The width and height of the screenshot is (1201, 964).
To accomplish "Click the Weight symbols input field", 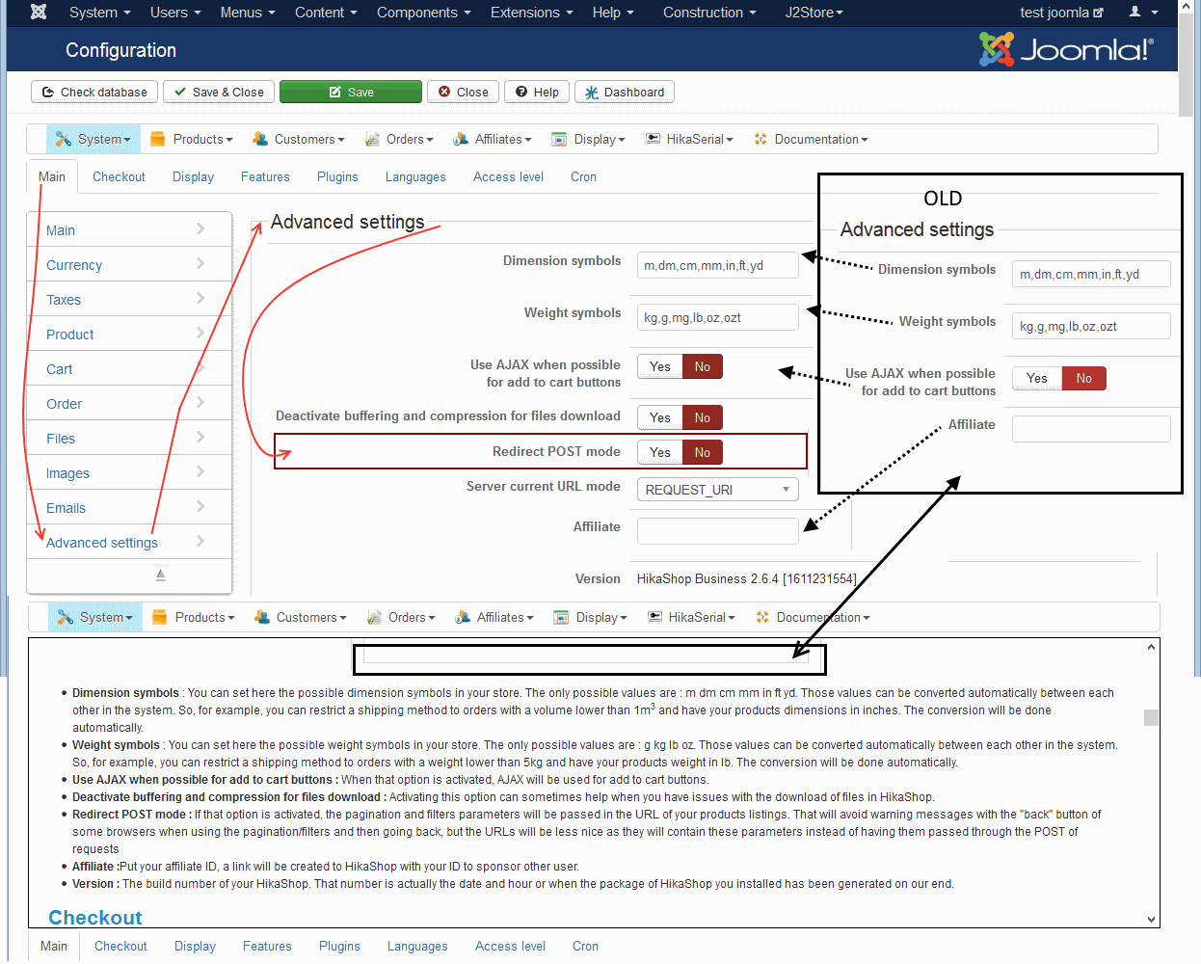I will point(718,317).
